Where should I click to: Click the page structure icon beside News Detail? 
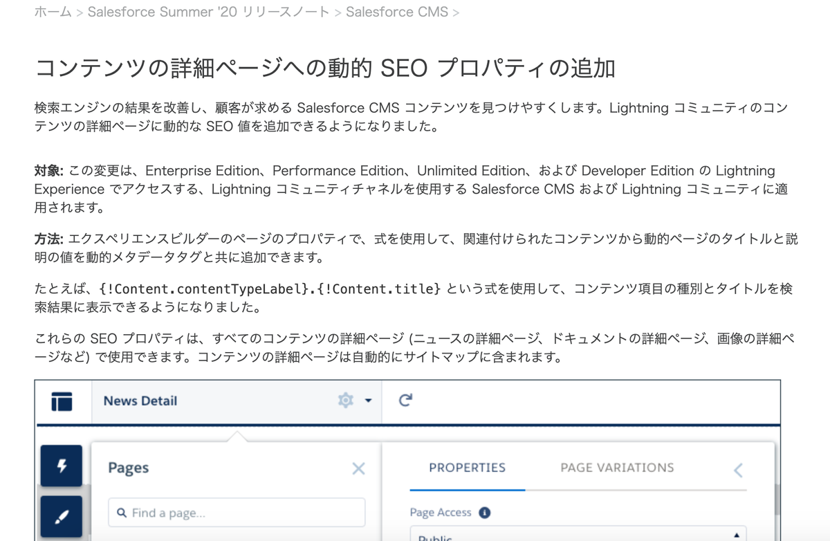[62, 401]
